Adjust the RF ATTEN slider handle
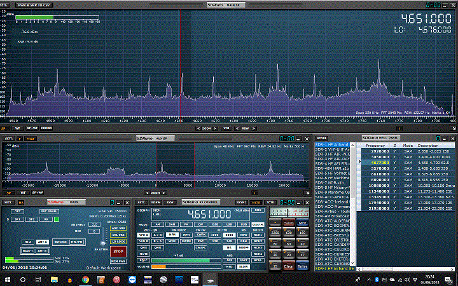This screenshot has height=286, width=458. point(102,243)
